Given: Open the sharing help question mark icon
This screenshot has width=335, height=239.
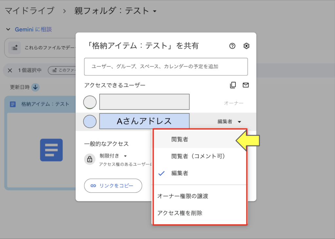Looking at the screenshot, I should 232,46.
